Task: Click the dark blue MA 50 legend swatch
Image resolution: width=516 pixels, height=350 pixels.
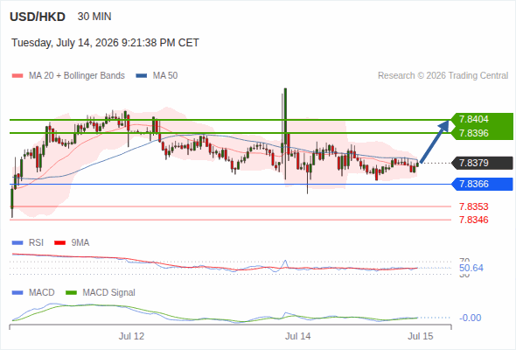Action: pyautogui.click(x=142, y=76)
